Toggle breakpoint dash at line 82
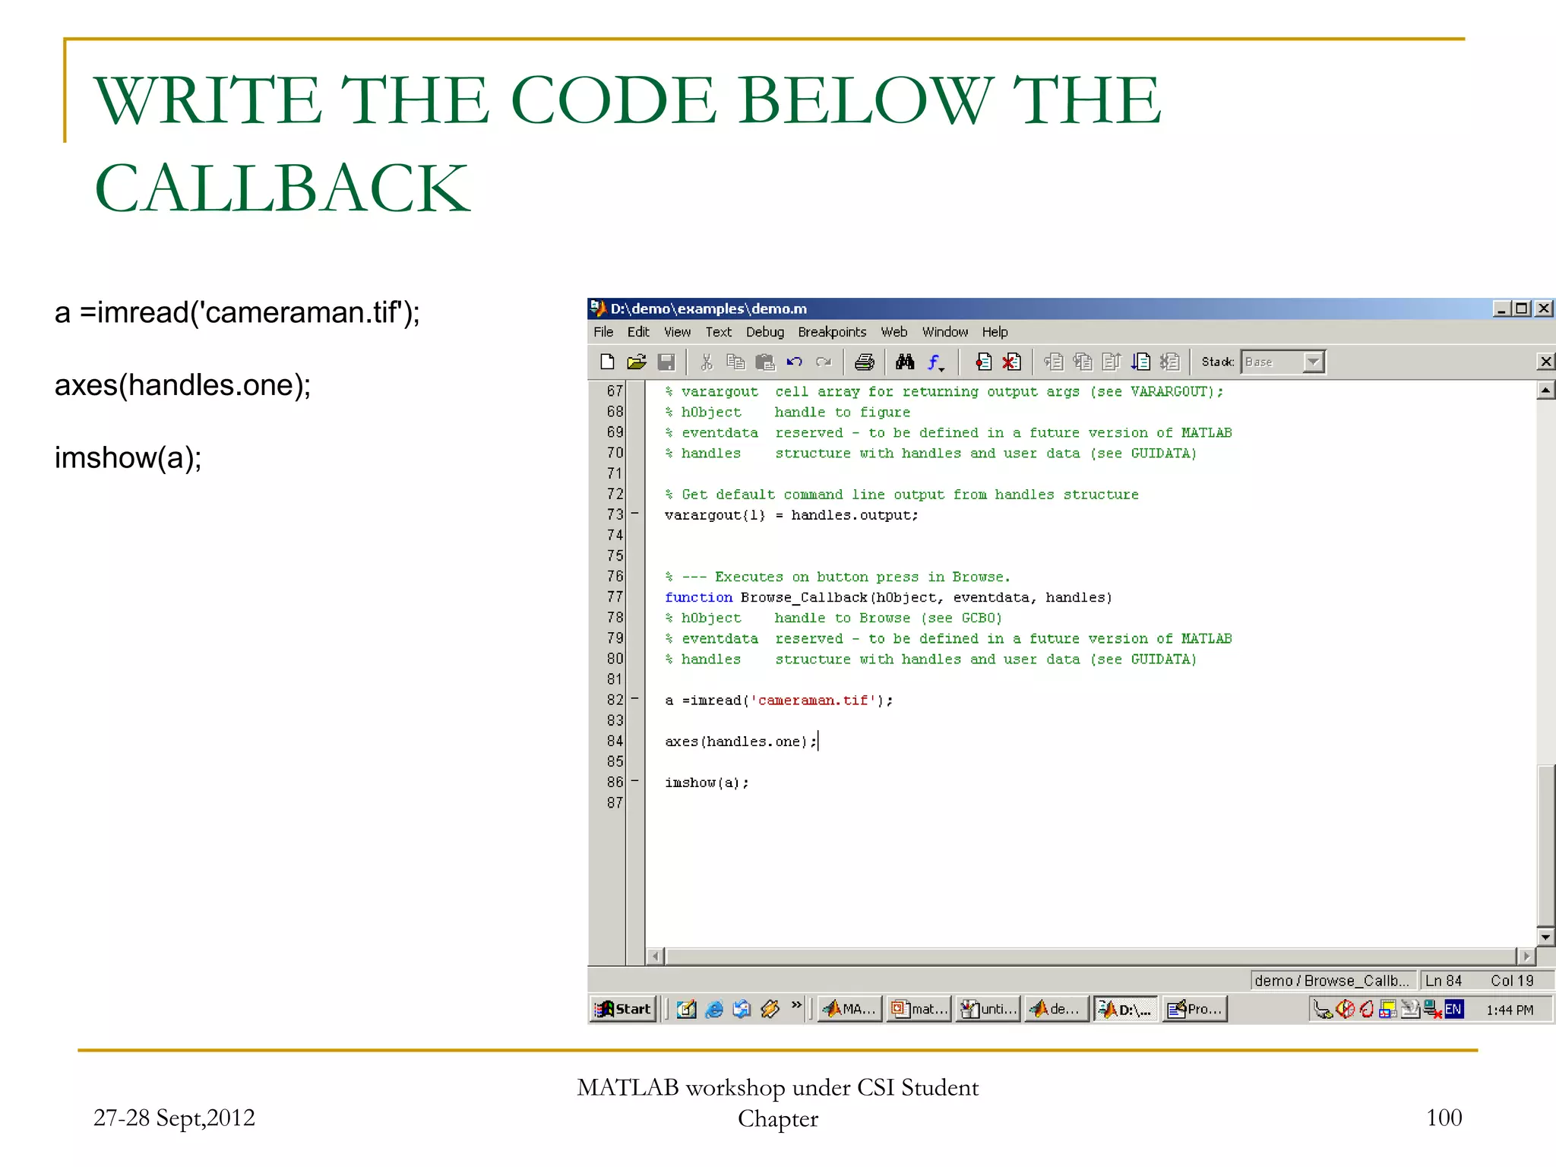This screenshot has height=1167, width=1556. (635, 699)
